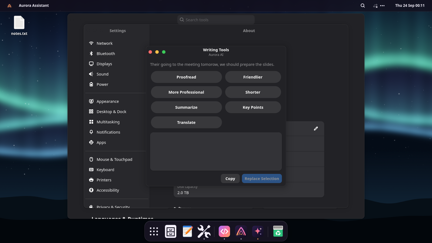This screenshot has height=243, width=432.
Task: Open Desktop & Dock settings
Action: pyautogui.click(x=116, y=112)
